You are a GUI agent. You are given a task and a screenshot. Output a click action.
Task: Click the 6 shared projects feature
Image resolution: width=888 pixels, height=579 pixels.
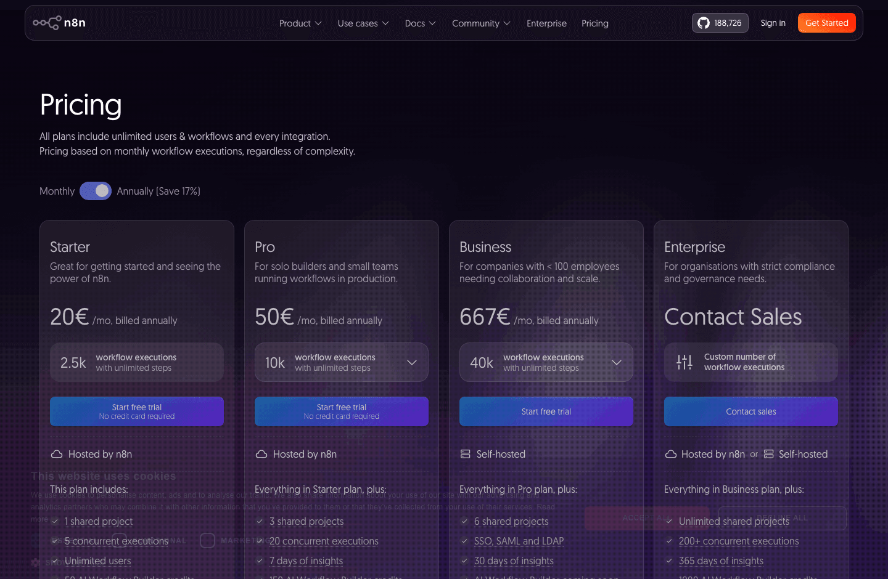click(511, 521)
